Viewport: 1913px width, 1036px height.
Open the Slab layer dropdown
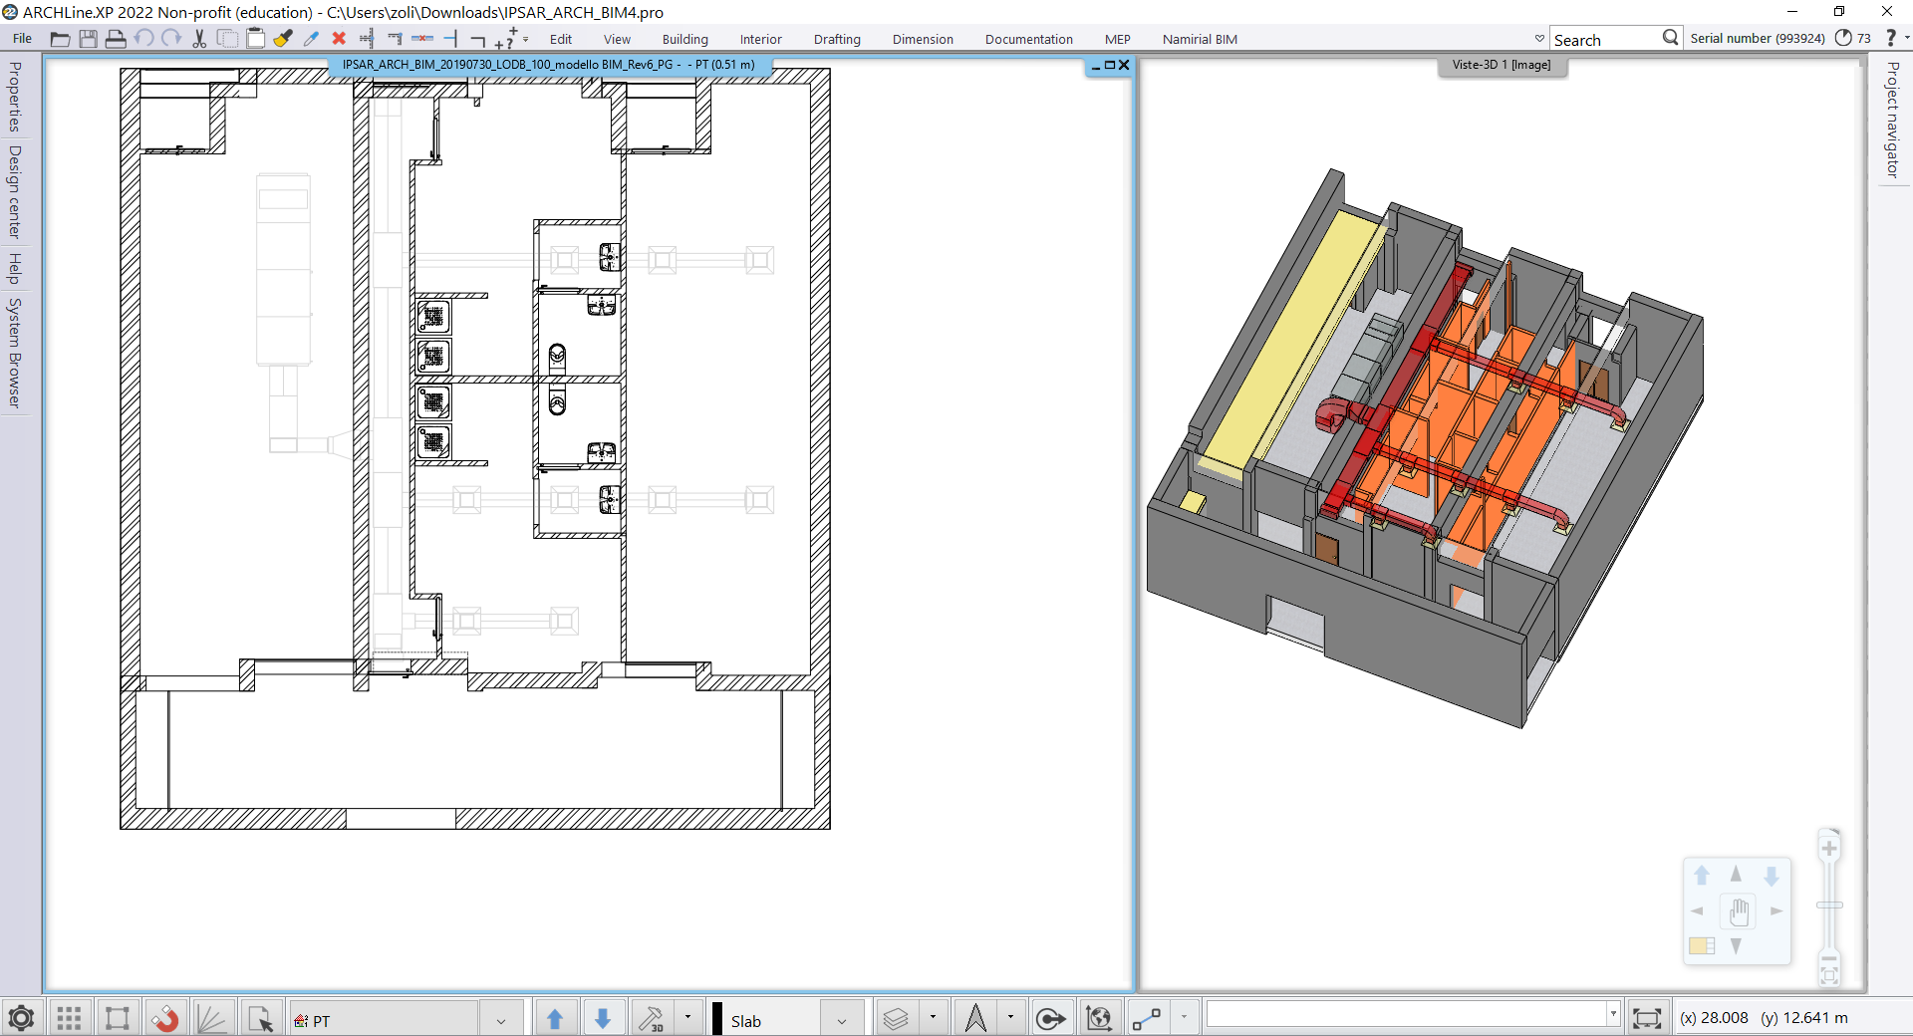point(842,1020)
